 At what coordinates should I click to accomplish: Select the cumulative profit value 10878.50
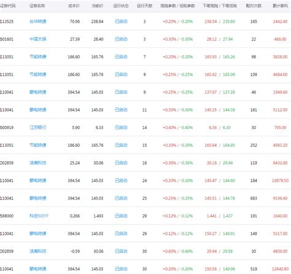click(280, 181)
